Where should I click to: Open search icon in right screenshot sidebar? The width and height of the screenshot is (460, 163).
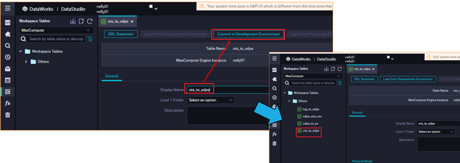(274, 88)
